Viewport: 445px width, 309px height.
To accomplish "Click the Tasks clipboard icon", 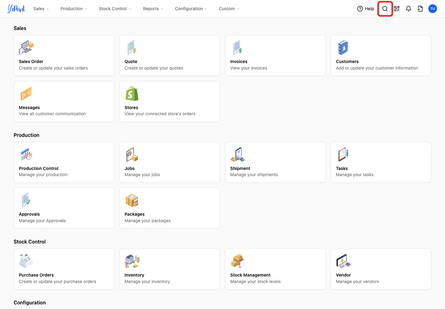I will [x=343, y=154].
